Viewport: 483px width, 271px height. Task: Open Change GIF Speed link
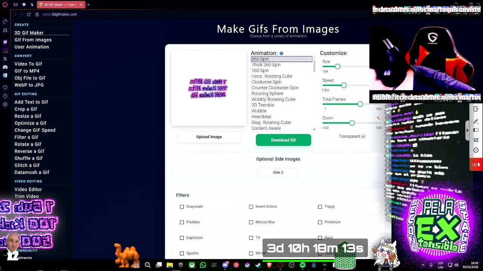coord(35,130)
